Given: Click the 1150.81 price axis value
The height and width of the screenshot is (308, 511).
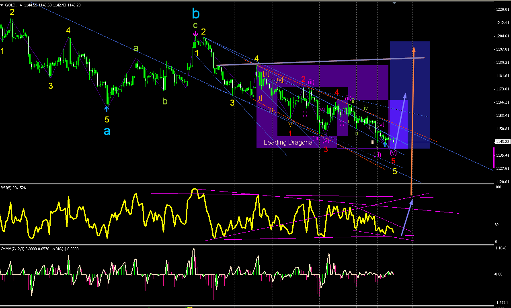Looking at the screenshot, I should point(502,129).
